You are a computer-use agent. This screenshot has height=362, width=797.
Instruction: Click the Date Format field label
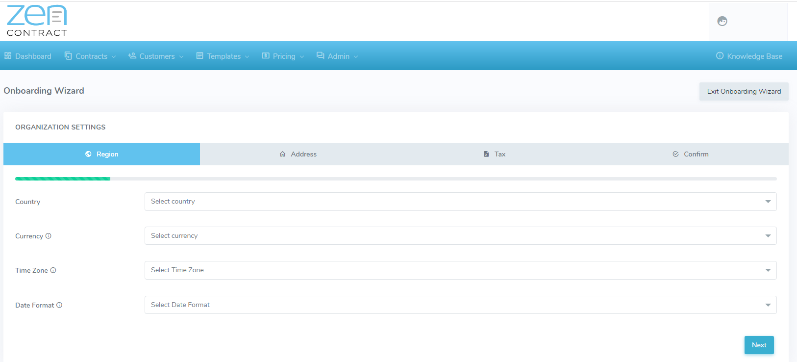pos(35,305)
